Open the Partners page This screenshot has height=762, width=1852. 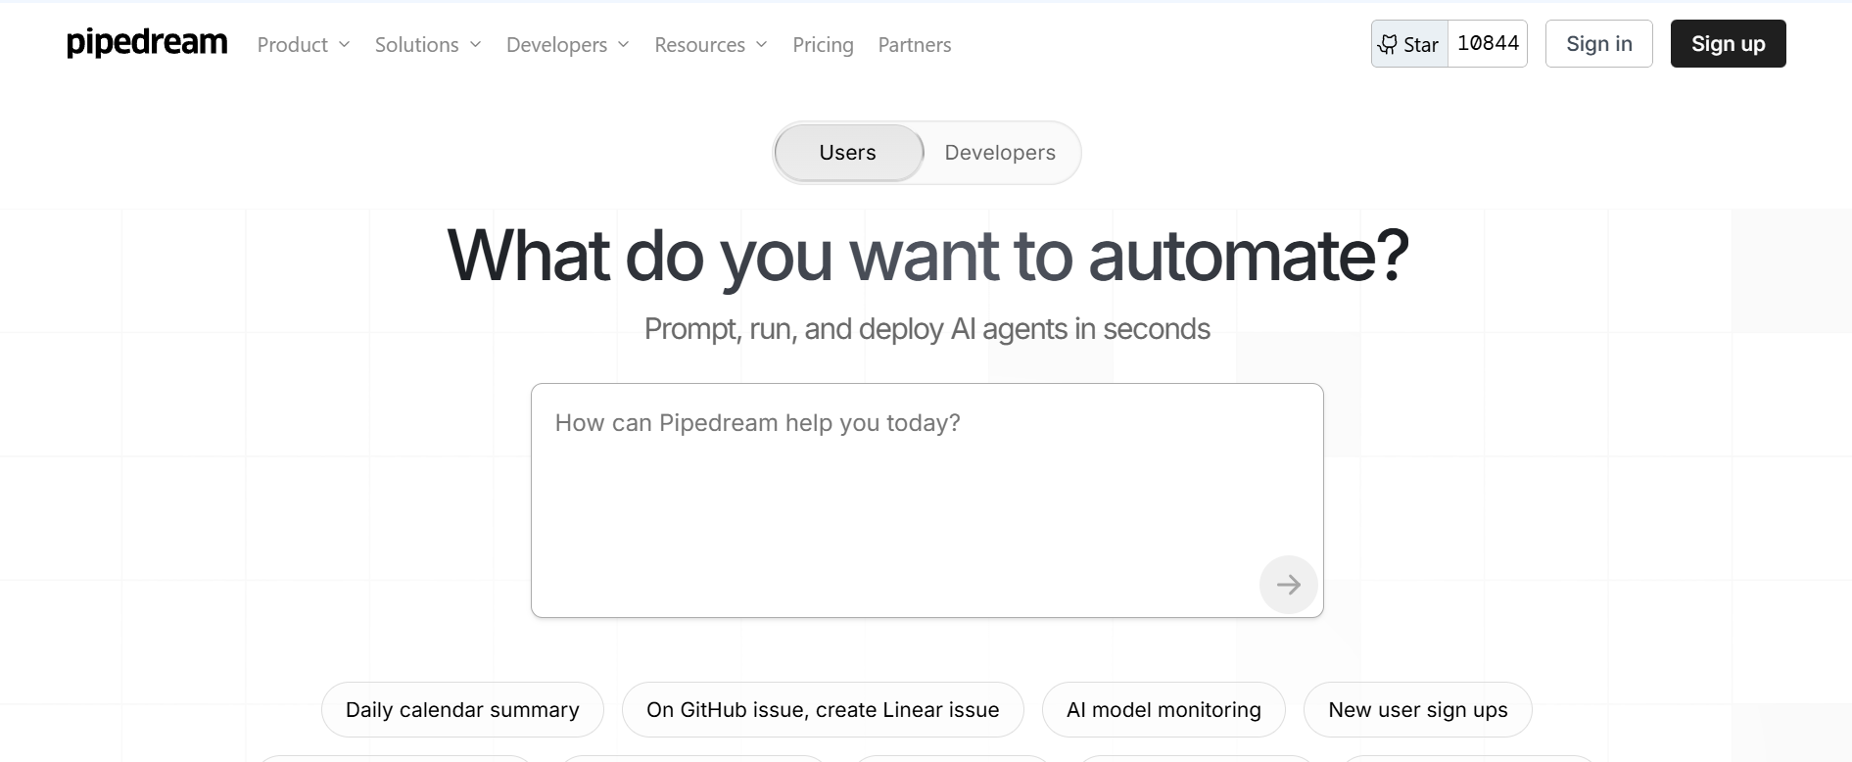[x=915, y=45]
